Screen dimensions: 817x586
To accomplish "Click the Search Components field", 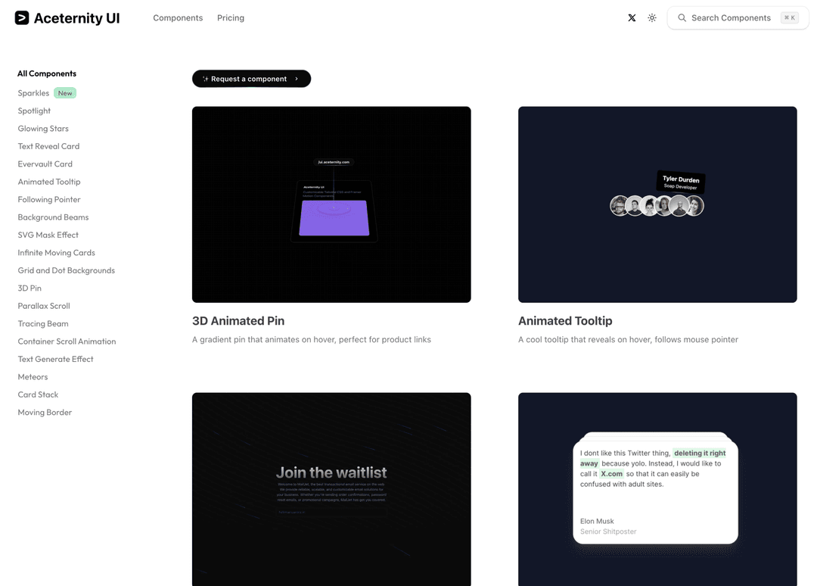I will coord(731,18).
